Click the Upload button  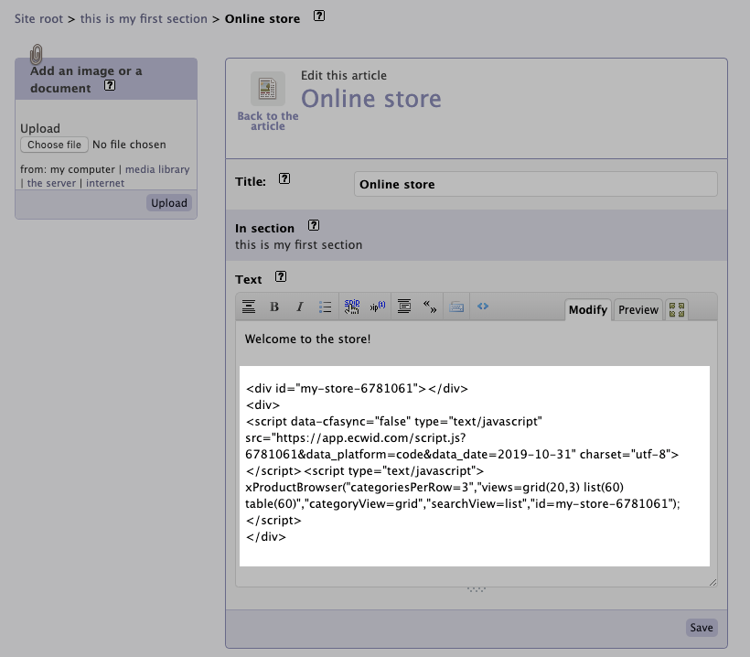click(169, 203)
